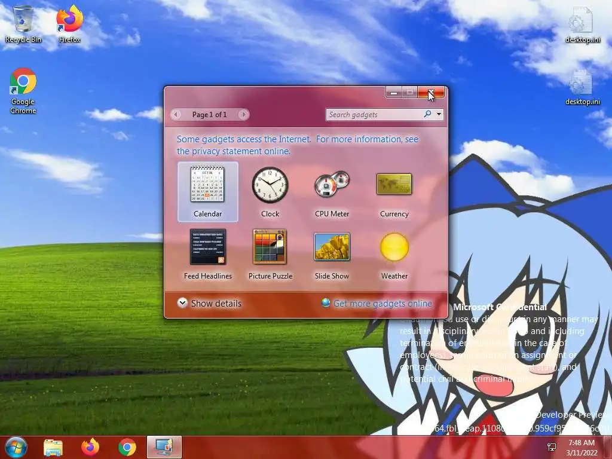The height and width of the screenshot is (459, 612).
Task: Open the search options dropdown arrow
Action: pos(439,114)
